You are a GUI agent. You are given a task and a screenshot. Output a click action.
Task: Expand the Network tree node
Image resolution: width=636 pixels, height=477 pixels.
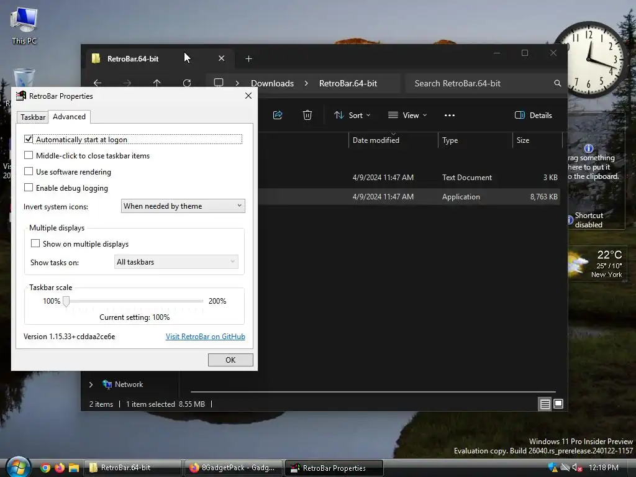pos(91,384)
